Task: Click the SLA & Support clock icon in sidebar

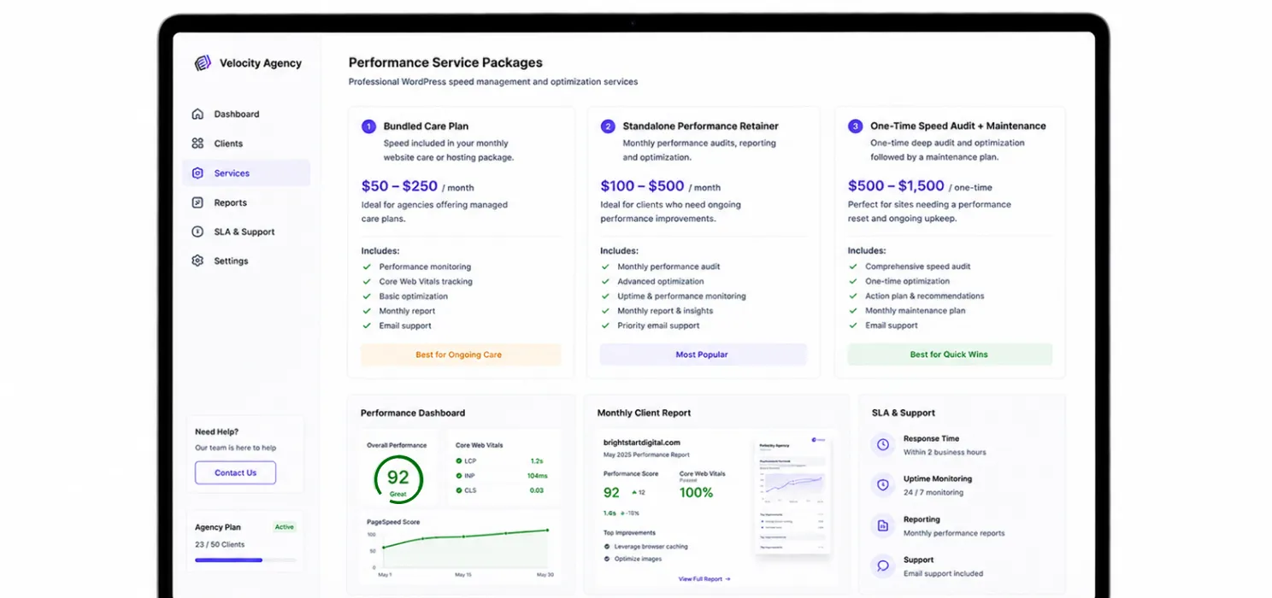Action: 197,232
